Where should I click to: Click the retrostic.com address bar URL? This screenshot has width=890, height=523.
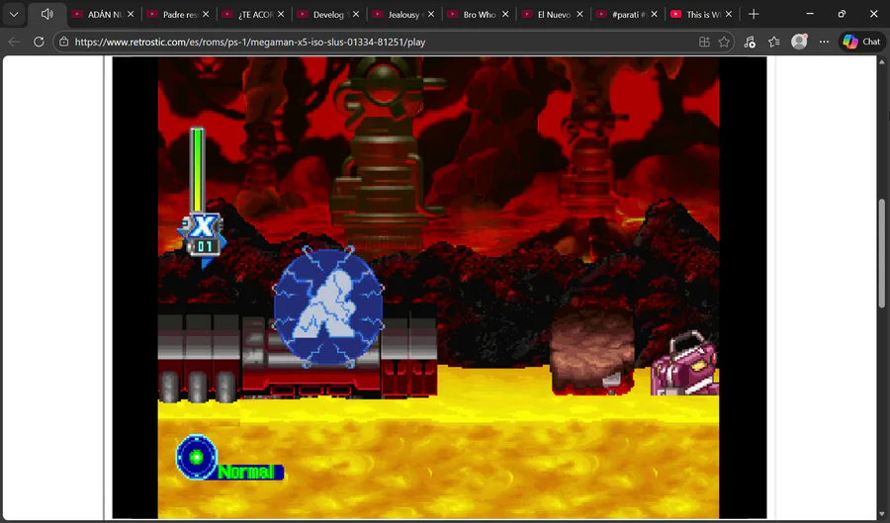pos(250,42)
